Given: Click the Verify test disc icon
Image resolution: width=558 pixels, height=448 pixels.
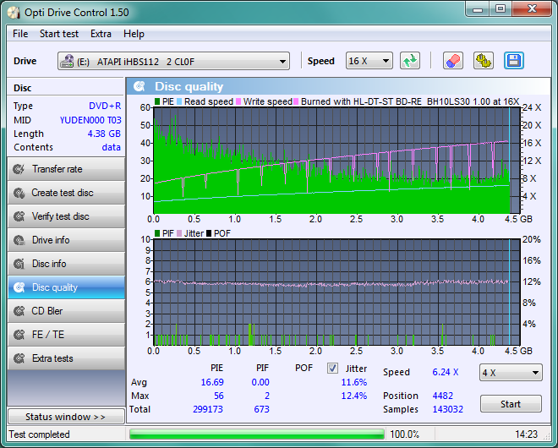Looking at the screenshot, I should [19, 216].
